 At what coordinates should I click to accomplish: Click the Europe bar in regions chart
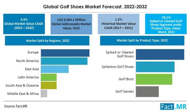click(x=65, y=53)
